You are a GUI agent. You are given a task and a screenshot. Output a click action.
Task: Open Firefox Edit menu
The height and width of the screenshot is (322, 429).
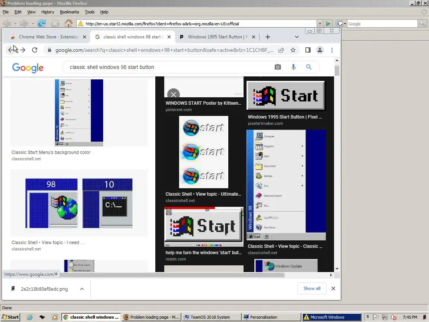[18, 12]
